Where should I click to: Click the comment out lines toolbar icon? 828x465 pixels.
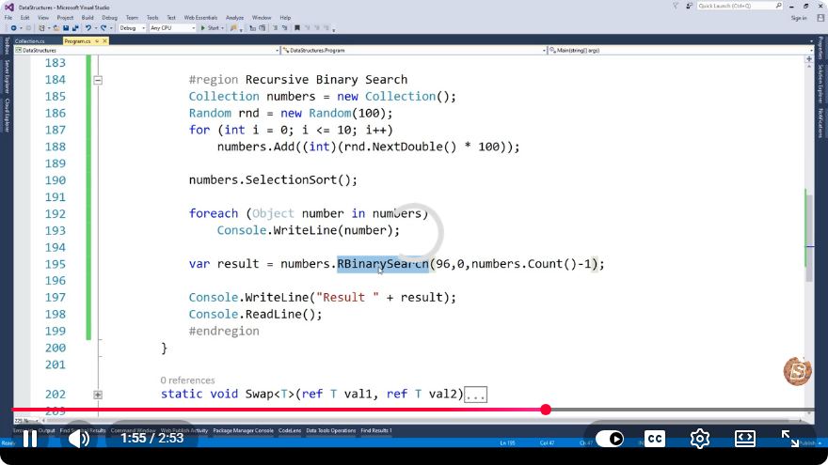pyautogui.click(x=276, y=28)
